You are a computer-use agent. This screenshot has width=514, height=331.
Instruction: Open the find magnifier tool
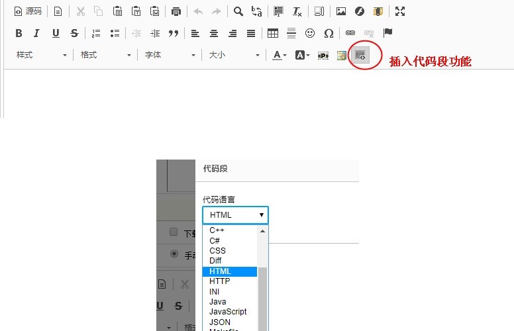(238, 11)
